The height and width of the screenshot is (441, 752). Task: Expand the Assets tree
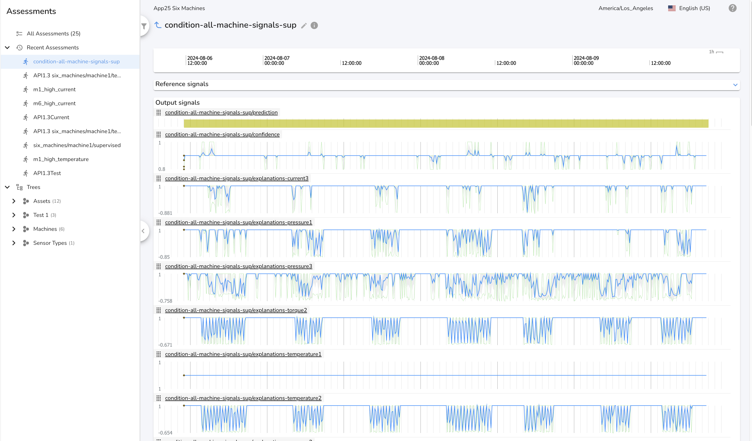14,201
